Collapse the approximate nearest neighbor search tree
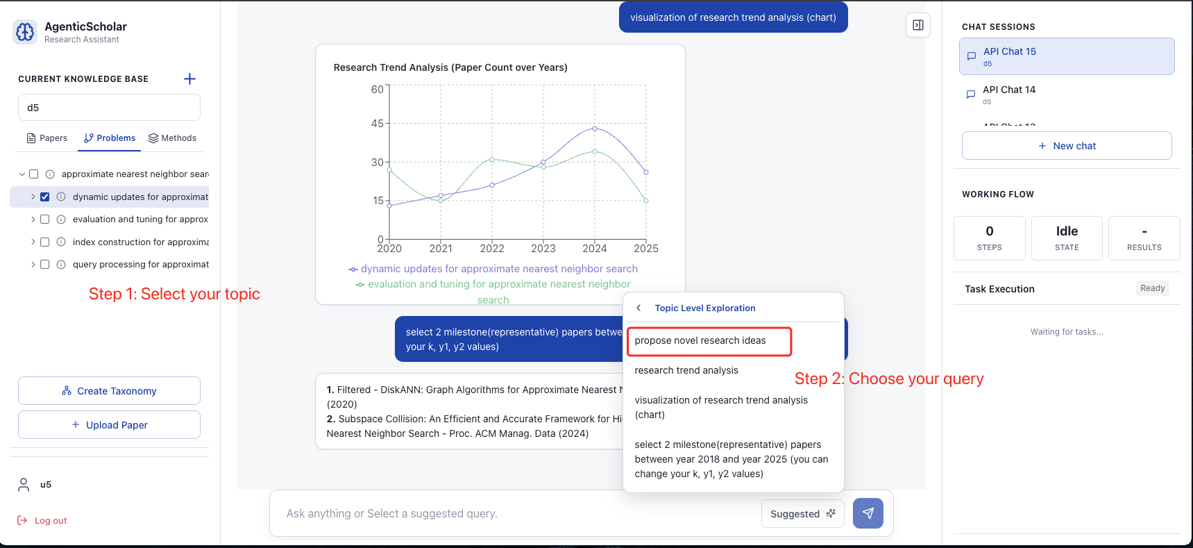Image resolution: width=1193 pixels, height=548 pixels. [x=22, y=174]
